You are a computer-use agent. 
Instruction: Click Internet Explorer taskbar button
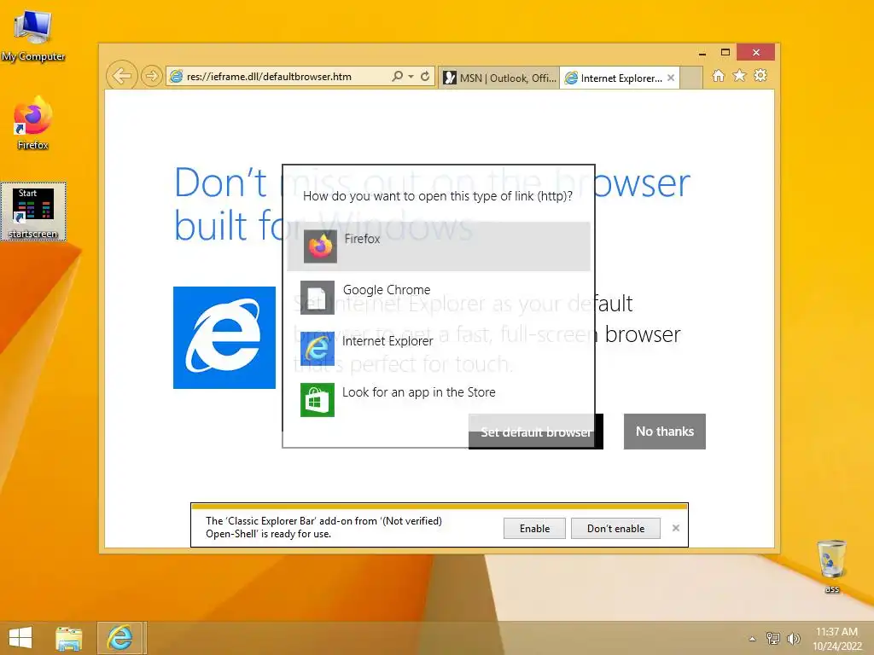click(121, 638)
